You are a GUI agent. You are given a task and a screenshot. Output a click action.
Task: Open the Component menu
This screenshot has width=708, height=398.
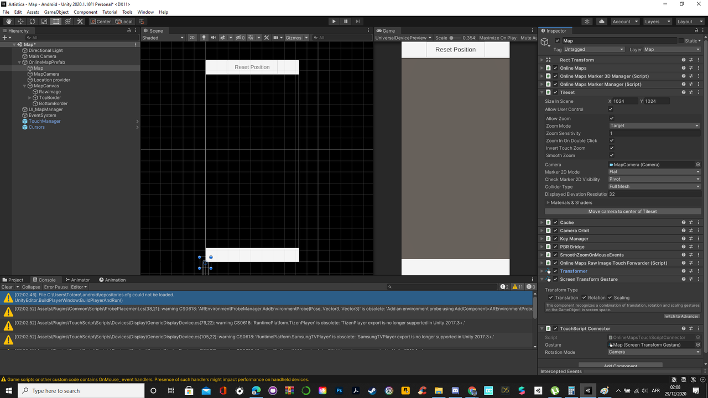85,12
